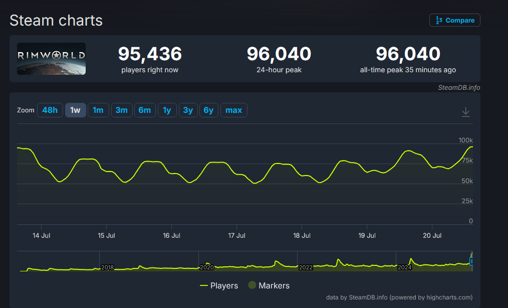508x308 pixels.
Task: Click the 2022 label in the navigator
Action: pyautogui.click(x=306, y=267)
